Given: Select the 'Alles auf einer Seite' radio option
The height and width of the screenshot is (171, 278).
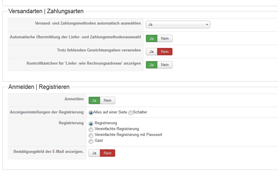Looking at the screenshot, I should (91, 113).
